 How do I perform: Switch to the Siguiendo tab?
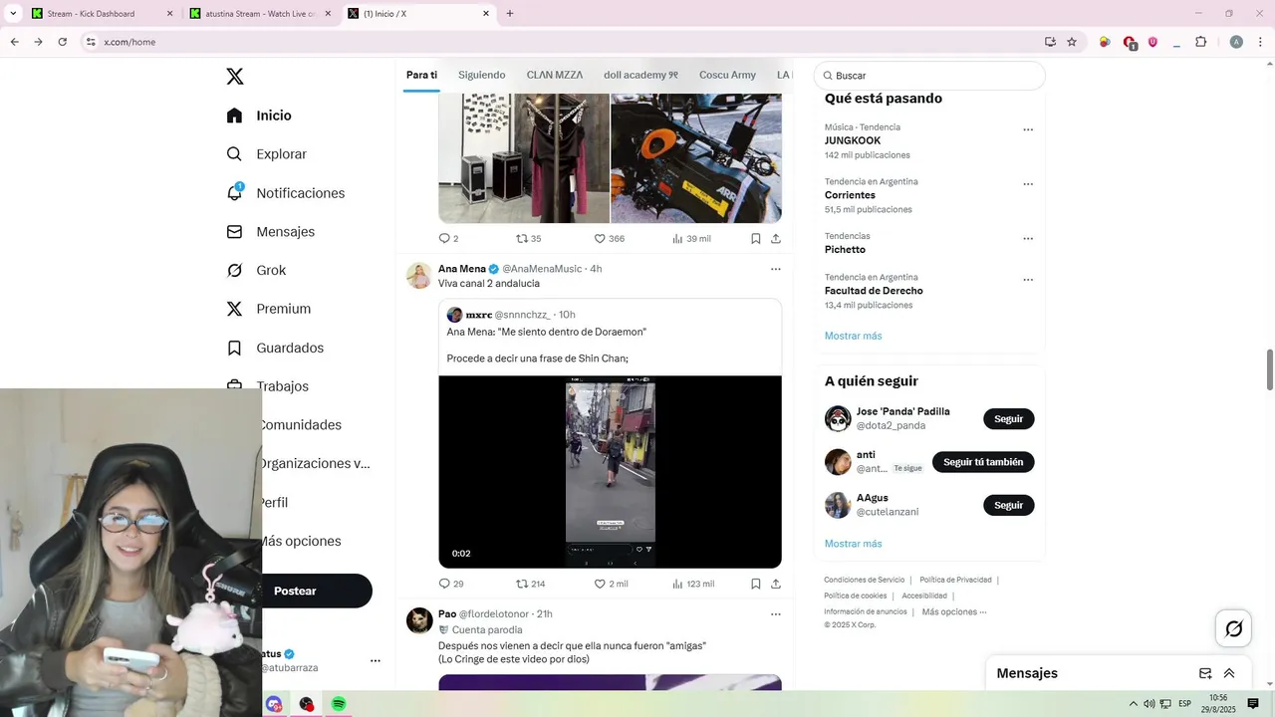[x=482, y=75]
